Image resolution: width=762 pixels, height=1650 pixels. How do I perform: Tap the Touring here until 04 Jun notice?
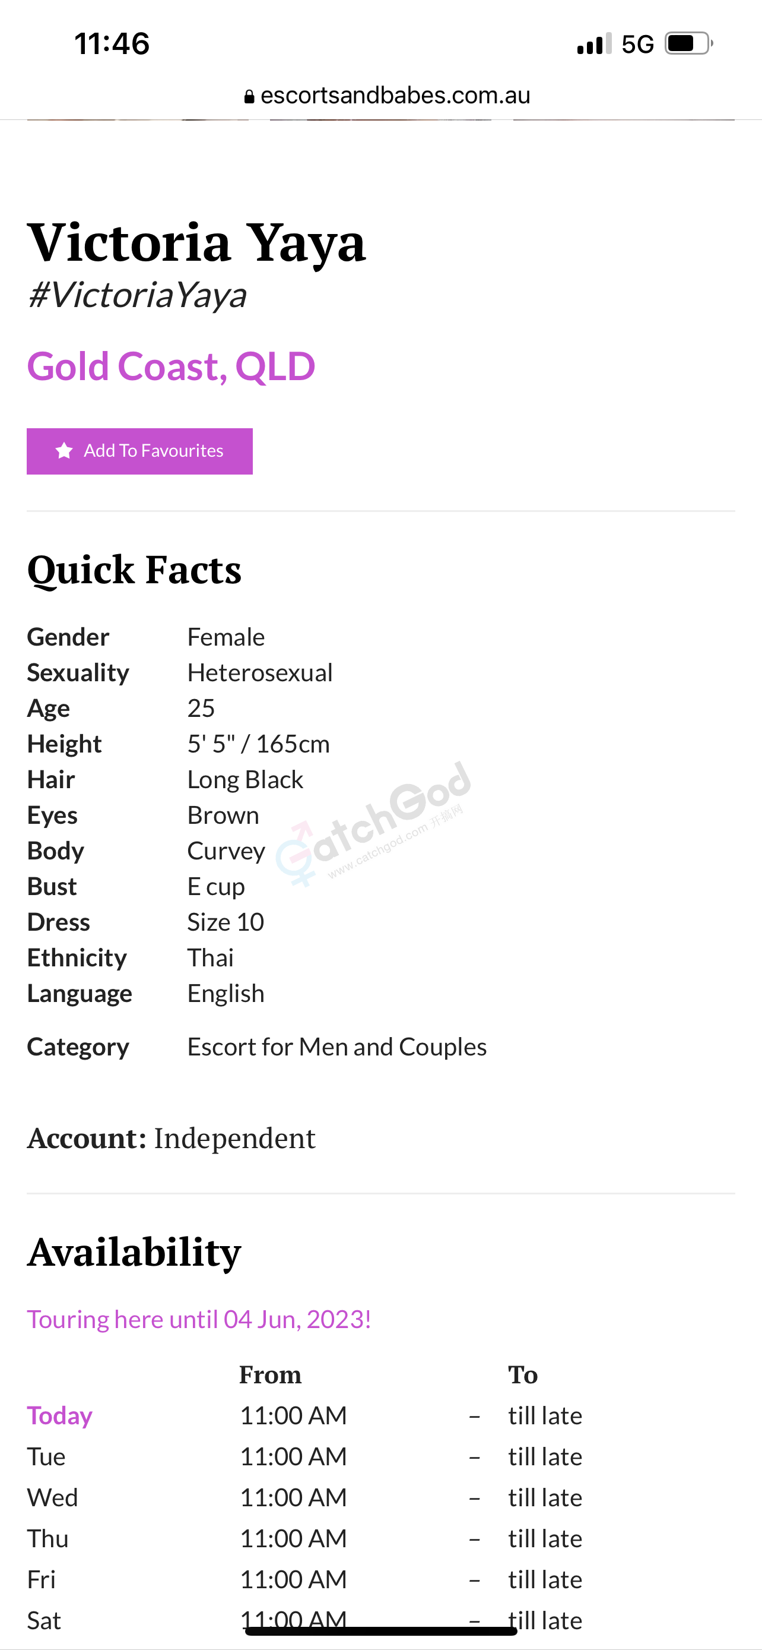pos(199,1319)
